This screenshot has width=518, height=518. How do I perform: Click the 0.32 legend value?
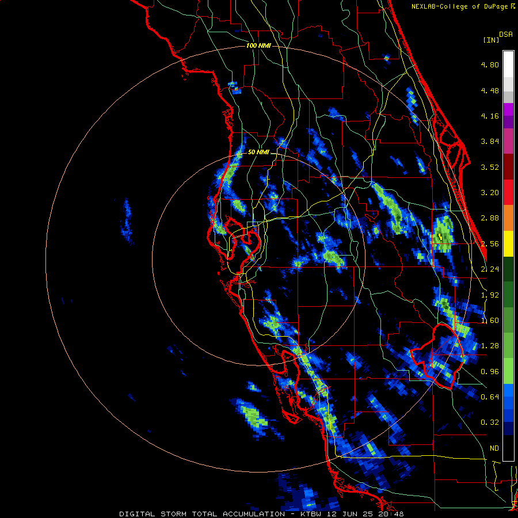pos(490,422)
